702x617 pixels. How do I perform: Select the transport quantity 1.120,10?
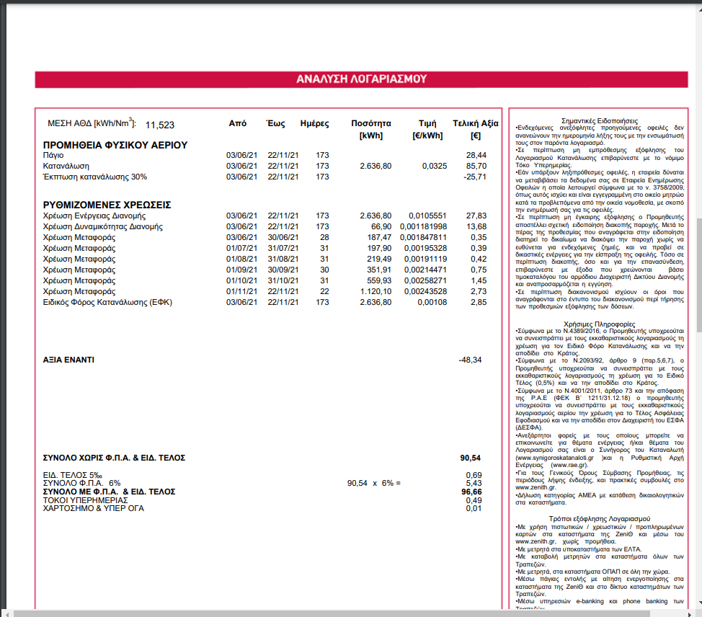tap(376, 291)
